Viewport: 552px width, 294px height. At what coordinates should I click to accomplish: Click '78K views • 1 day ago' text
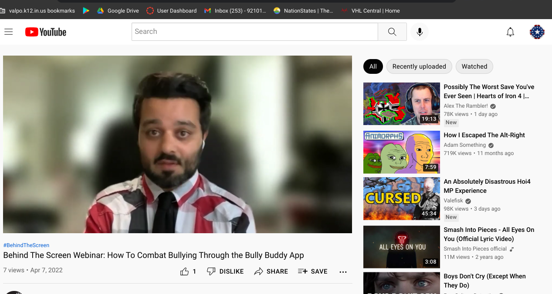click(471, 114)
